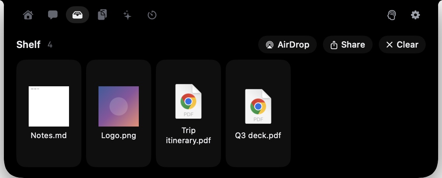Select the Q3 deck PDF icon

pyautogui.click(x=258, y=106)
